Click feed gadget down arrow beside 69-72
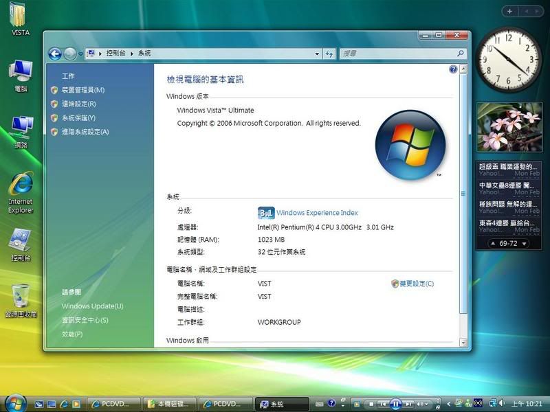The height and width of the screenshot is (412, 550). click(x=524, y=244)
